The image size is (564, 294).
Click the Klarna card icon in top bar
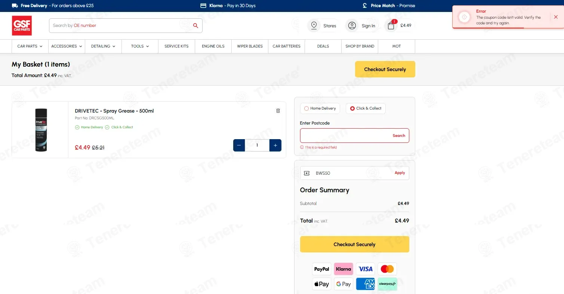point(204,6)
